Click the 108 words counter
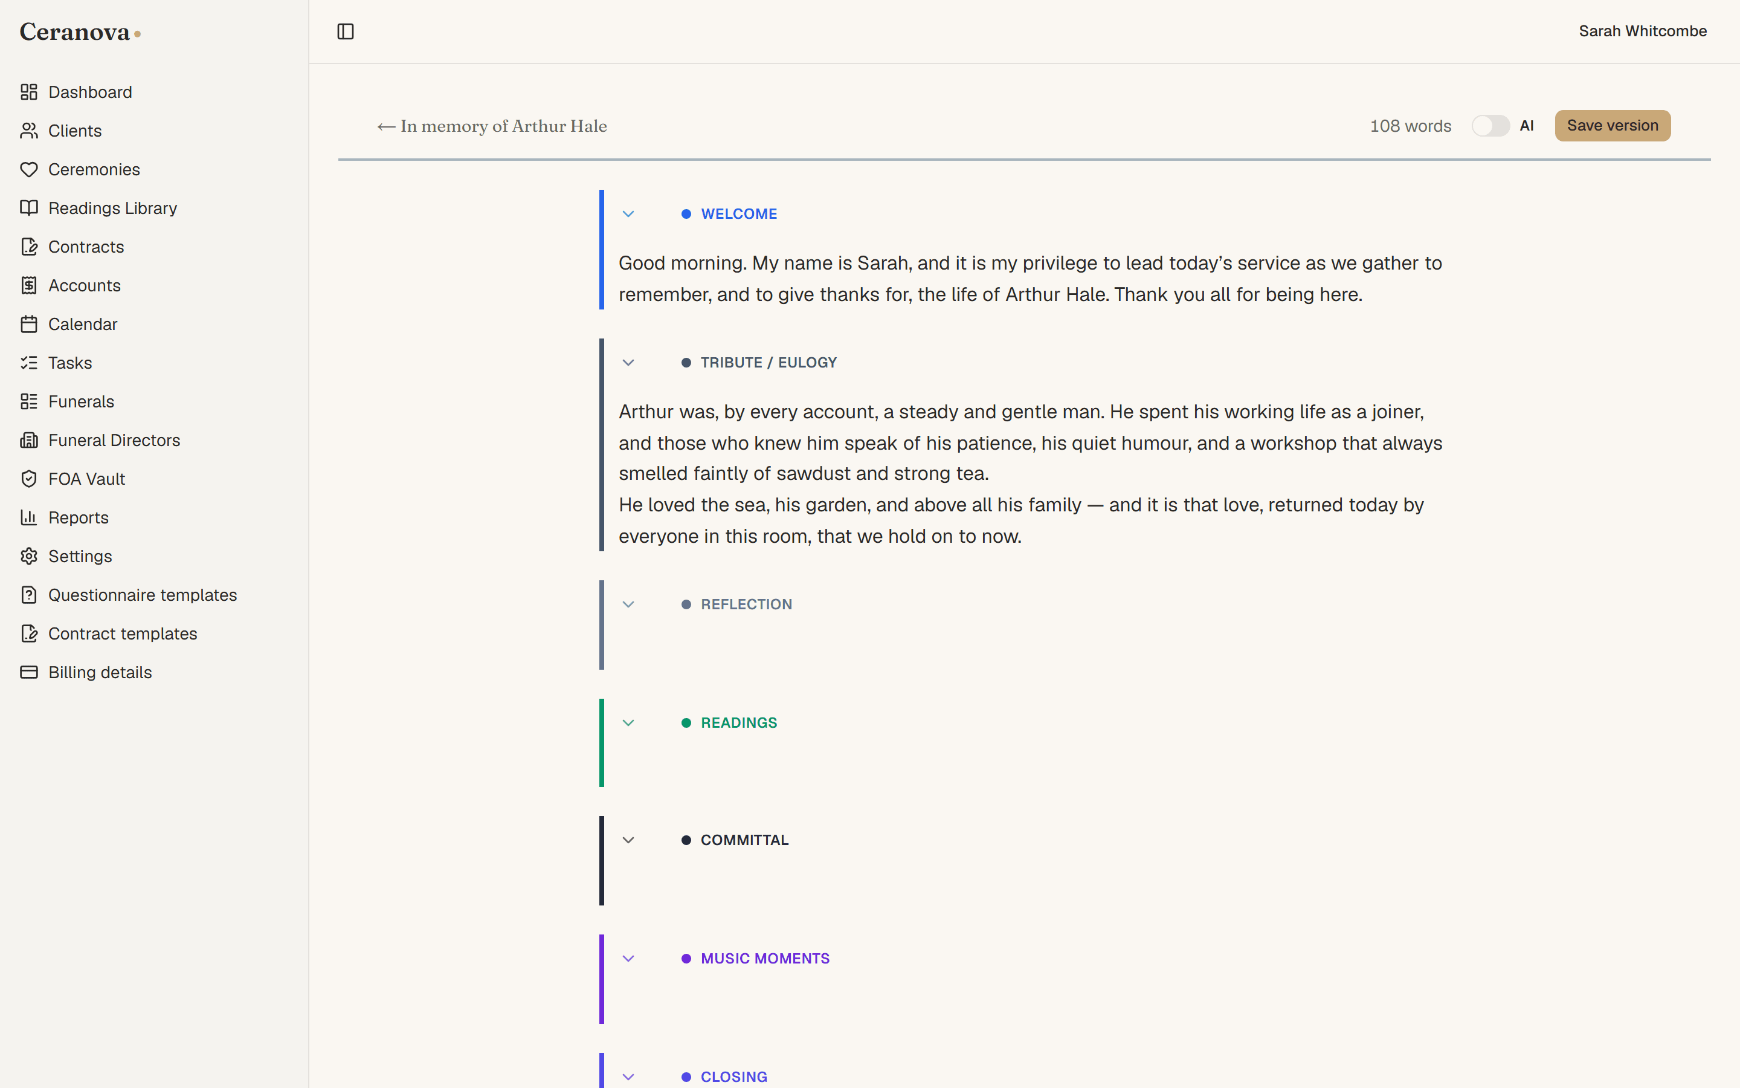Image resolution: width=1740 pixels, height=1088 pixels. tap(1410, 126)
